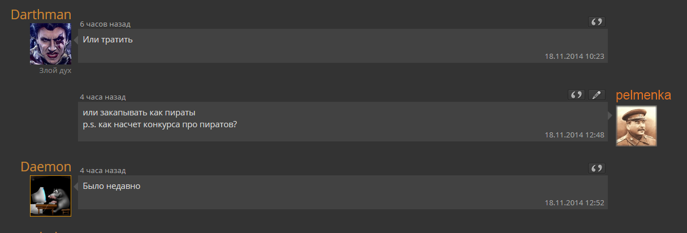Screen dimensions: 687x233
Task: Click pelmenka's sepia portrait avatar
Action: click(636, 126)
